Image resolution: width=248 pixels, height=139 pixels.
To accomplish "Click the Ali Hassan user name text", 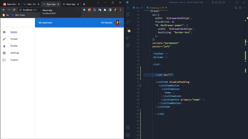I will pos(107,23).
